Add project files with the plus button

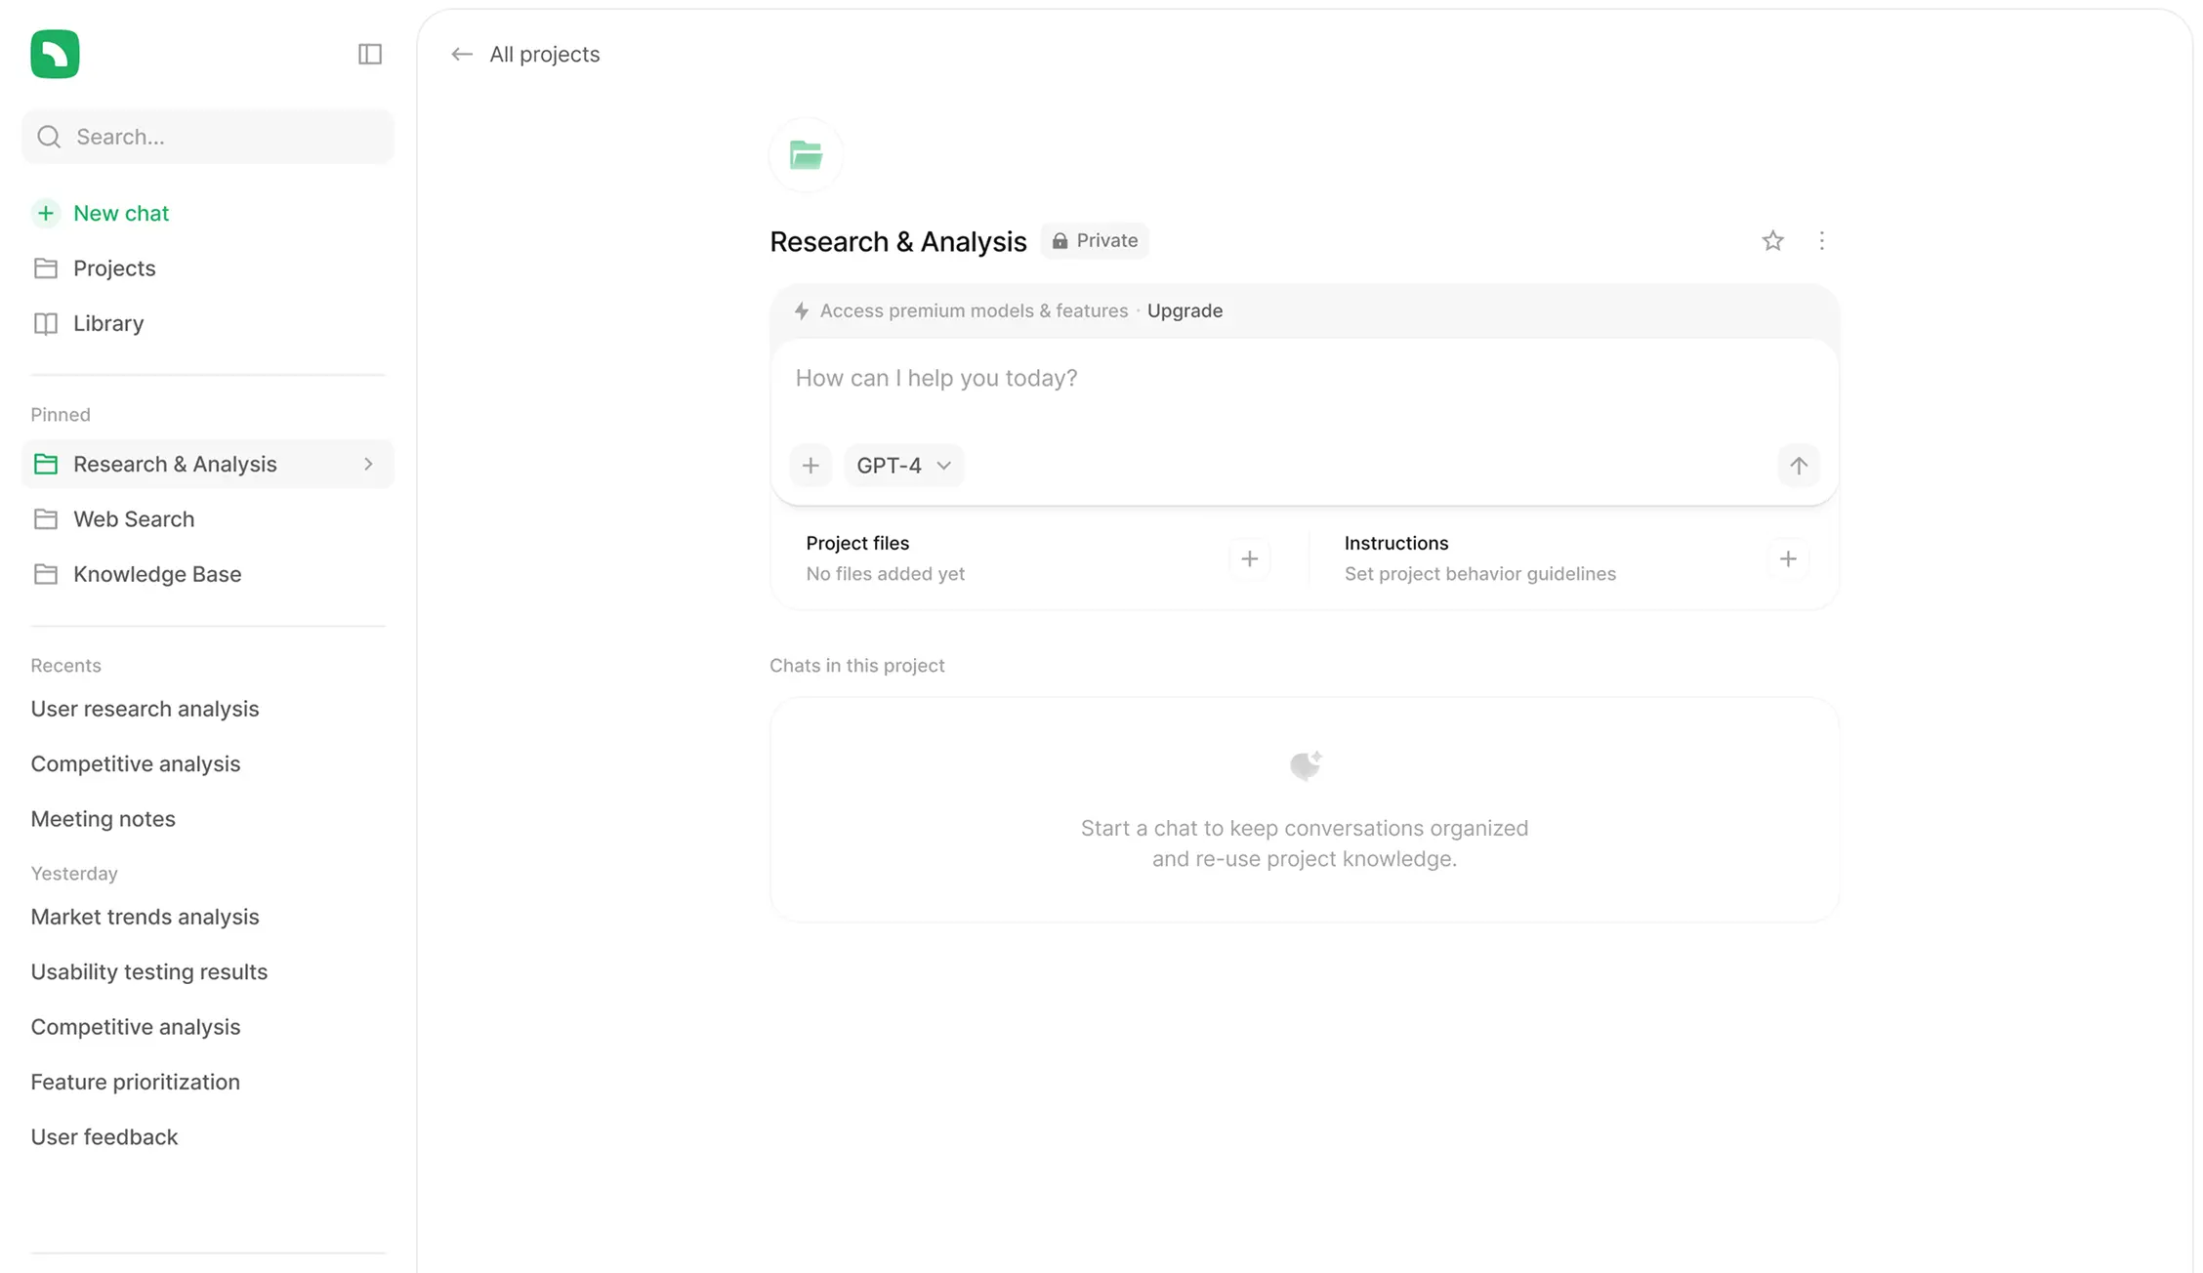click(1250, 558)
